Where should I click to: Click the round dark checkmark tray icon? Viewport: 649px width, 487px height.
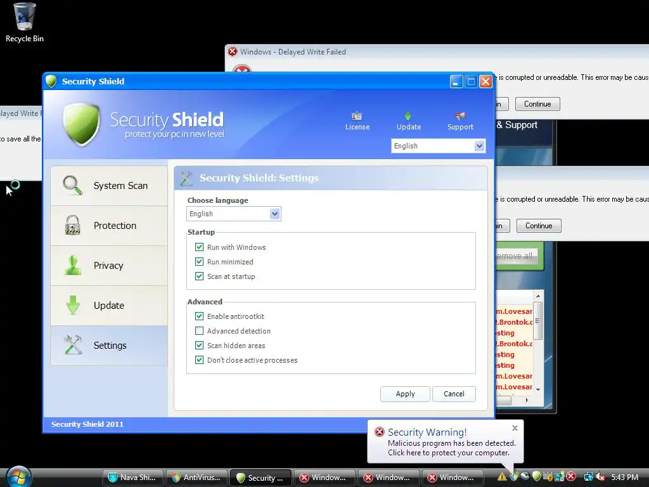tap(525, 477)
